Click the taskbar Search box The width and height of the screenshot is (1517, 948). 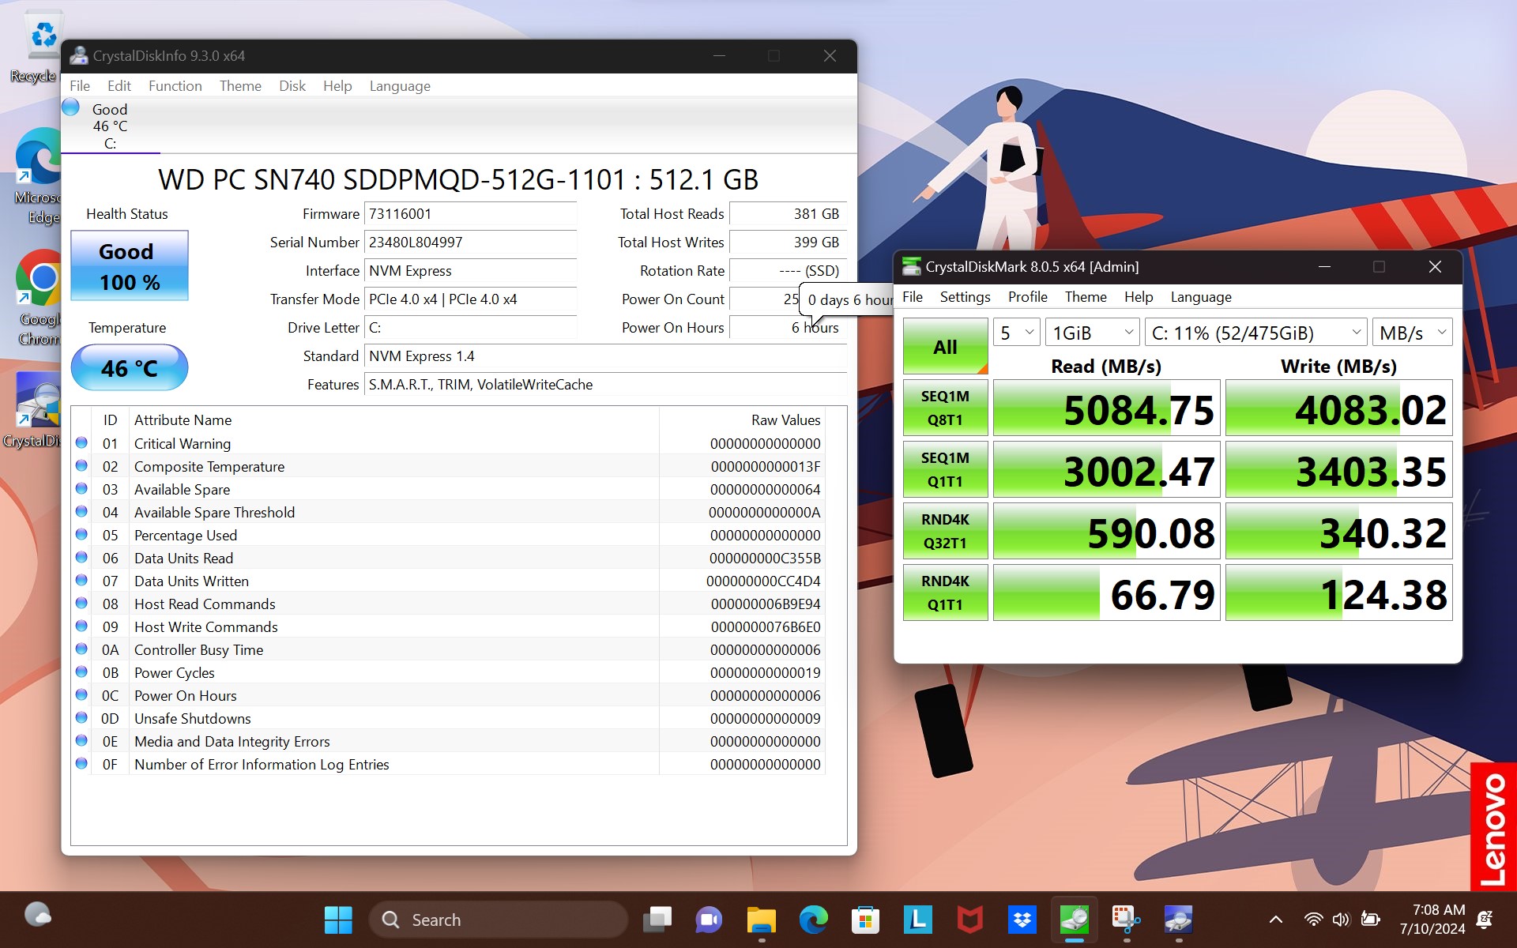[x=498, y=920]
